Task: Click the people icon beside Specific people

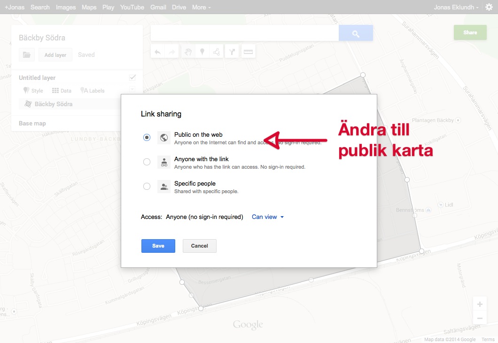Action: point(164,187)
